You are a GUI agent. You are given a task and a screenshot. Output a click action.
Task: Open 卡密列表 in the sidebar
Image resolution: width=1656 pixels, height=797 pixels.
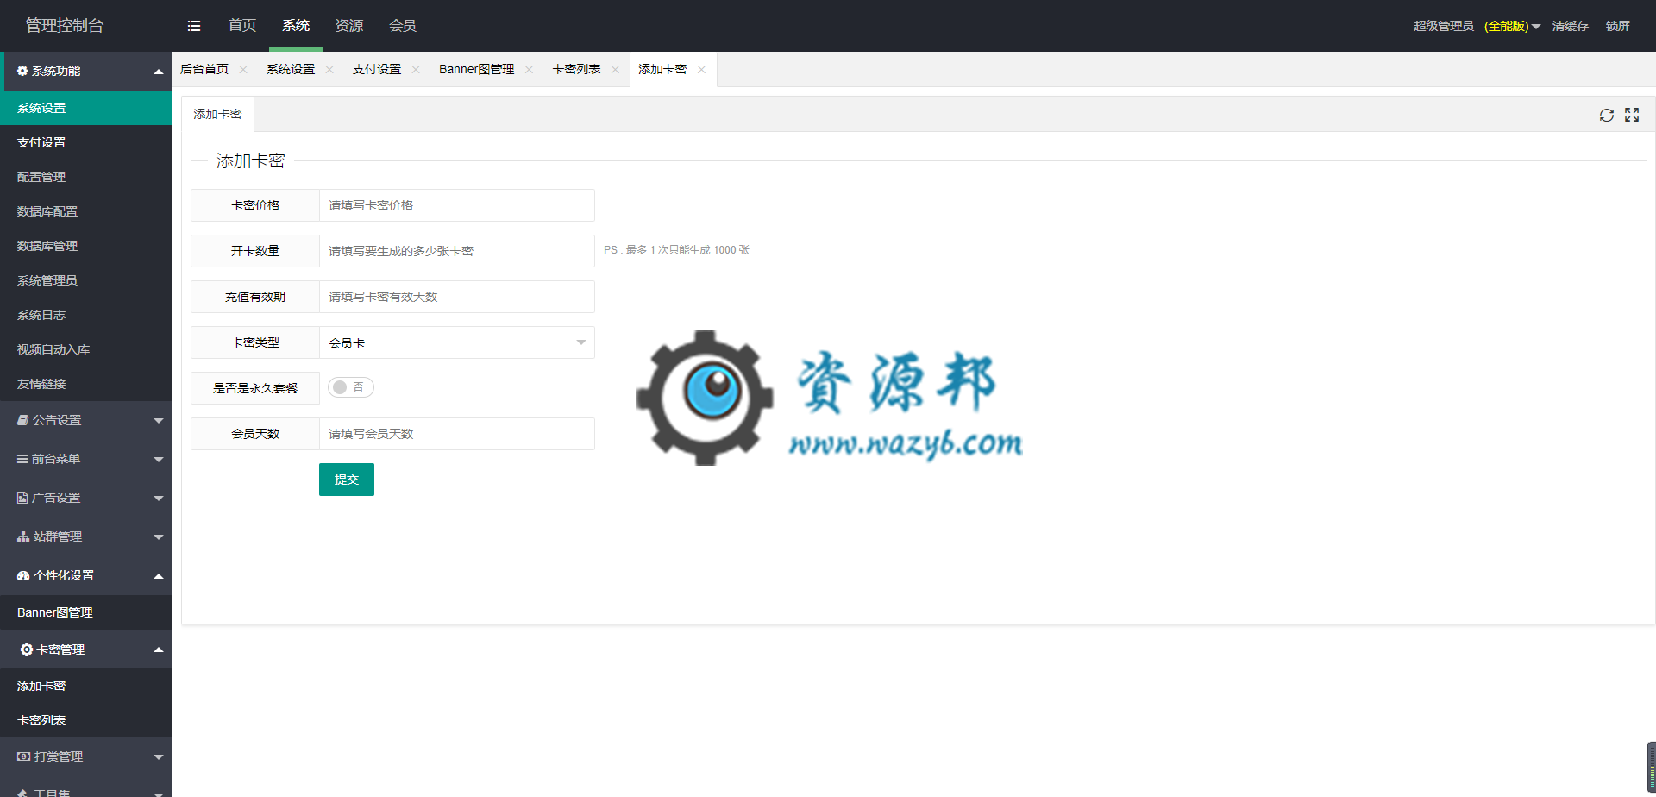point(86,720)
